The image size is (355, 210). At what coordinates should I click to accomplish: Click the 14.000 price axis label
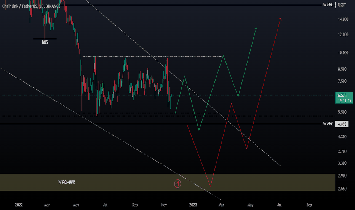click(x=343, y=19)
